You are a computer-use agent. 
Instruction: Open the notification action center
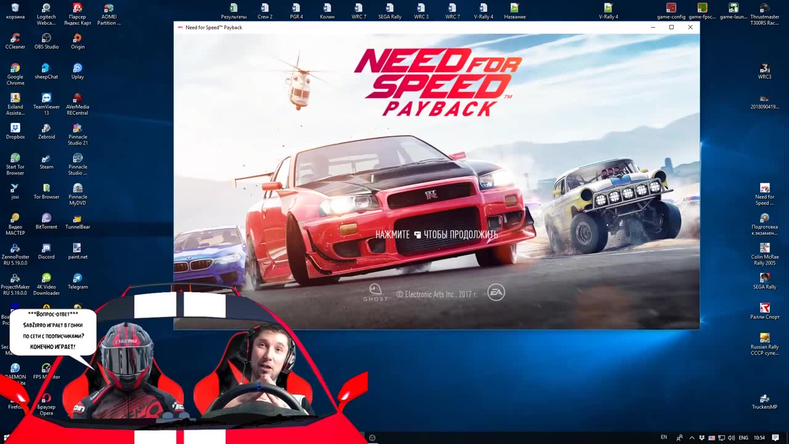(x=775, y=437)
